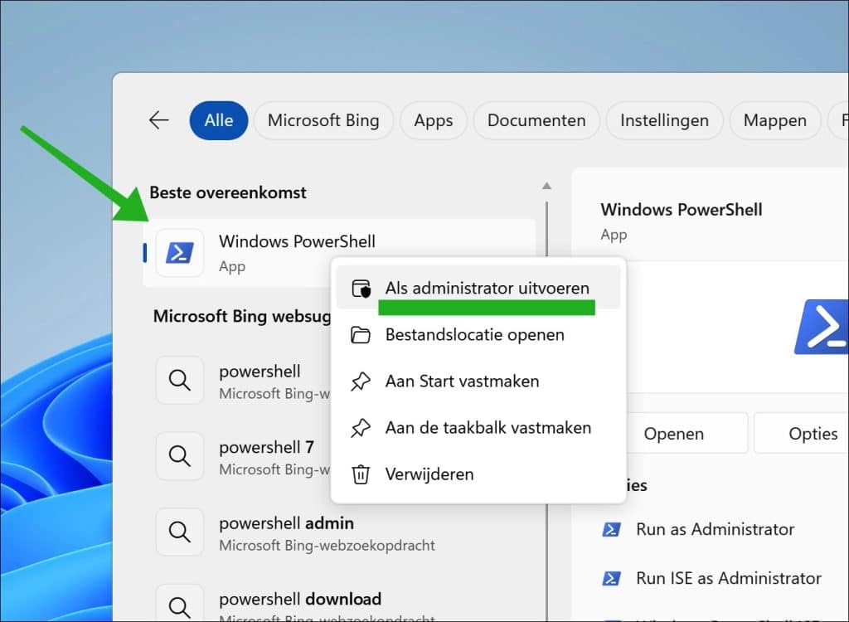Open the 'powershell' web suggestion
The width and height of the screenshot is (849, 622).
tap(260, 372)
